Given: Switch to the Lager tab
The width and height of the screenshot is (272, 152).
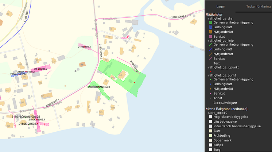Looking at the screenshot, I should [x=220, y=7].
